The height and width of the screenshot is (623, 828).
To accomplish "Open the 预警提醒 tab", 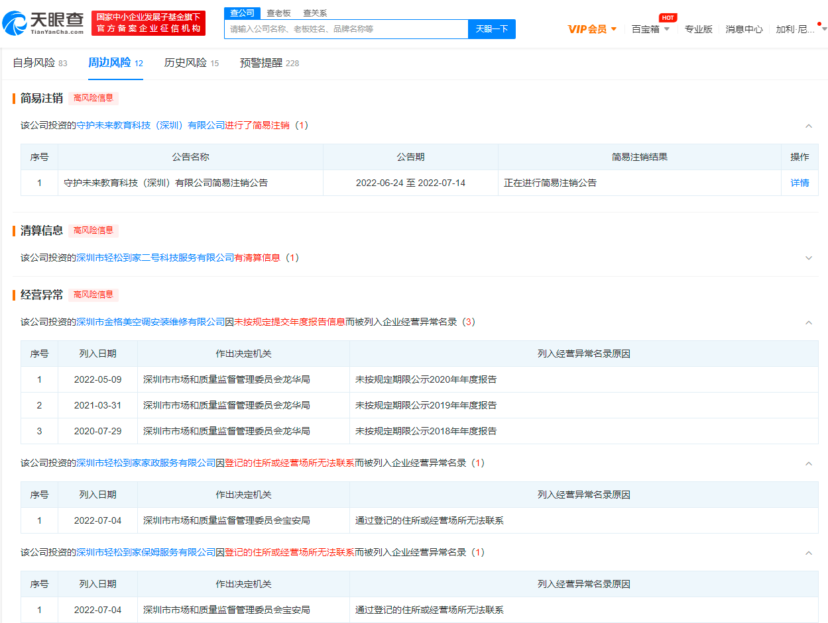I will tap(269, 63).
